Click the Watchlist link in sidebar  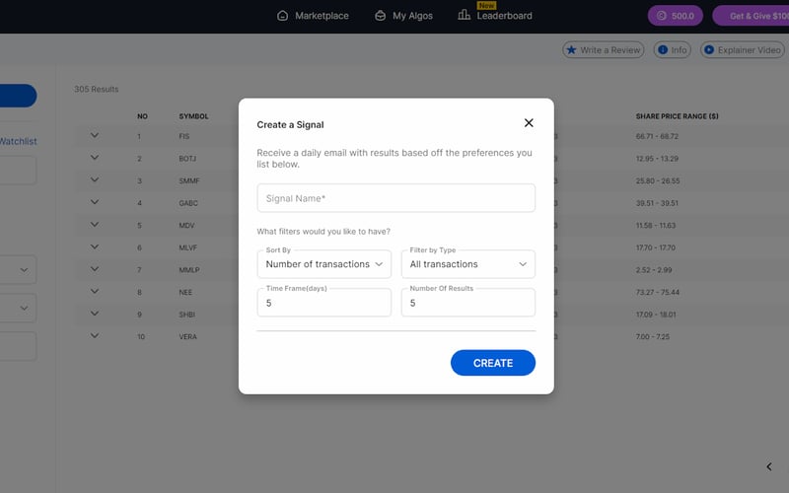(18, 141)
